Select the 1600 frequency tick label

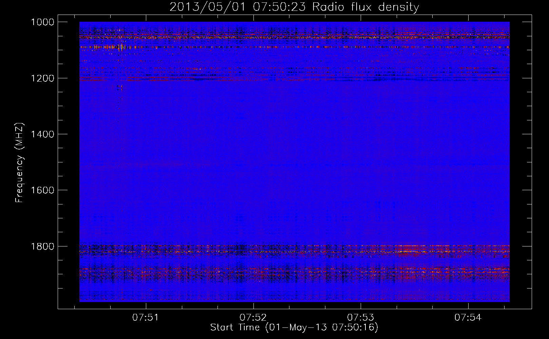click(42, 190)
